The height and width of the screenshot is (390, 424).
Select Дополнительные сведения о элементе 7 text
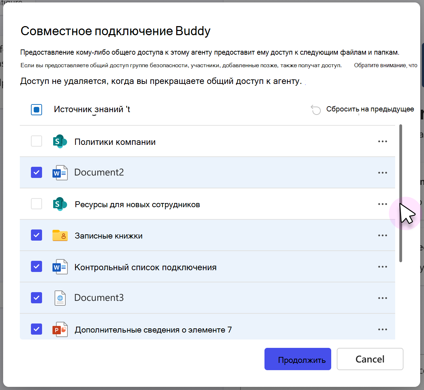coord(153,330)
